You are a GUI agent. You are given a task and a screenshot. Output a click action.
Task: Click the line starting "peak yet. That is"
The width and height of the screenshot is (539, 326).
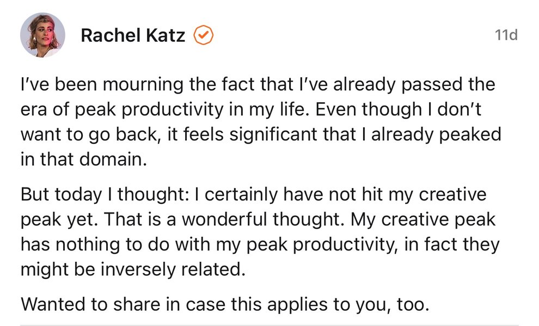[258, 220]
